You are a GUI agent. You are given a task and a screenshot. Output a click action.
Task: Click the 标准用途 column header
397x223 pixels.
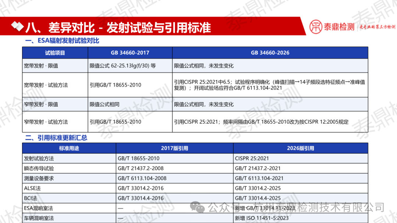tap(69, 148)
